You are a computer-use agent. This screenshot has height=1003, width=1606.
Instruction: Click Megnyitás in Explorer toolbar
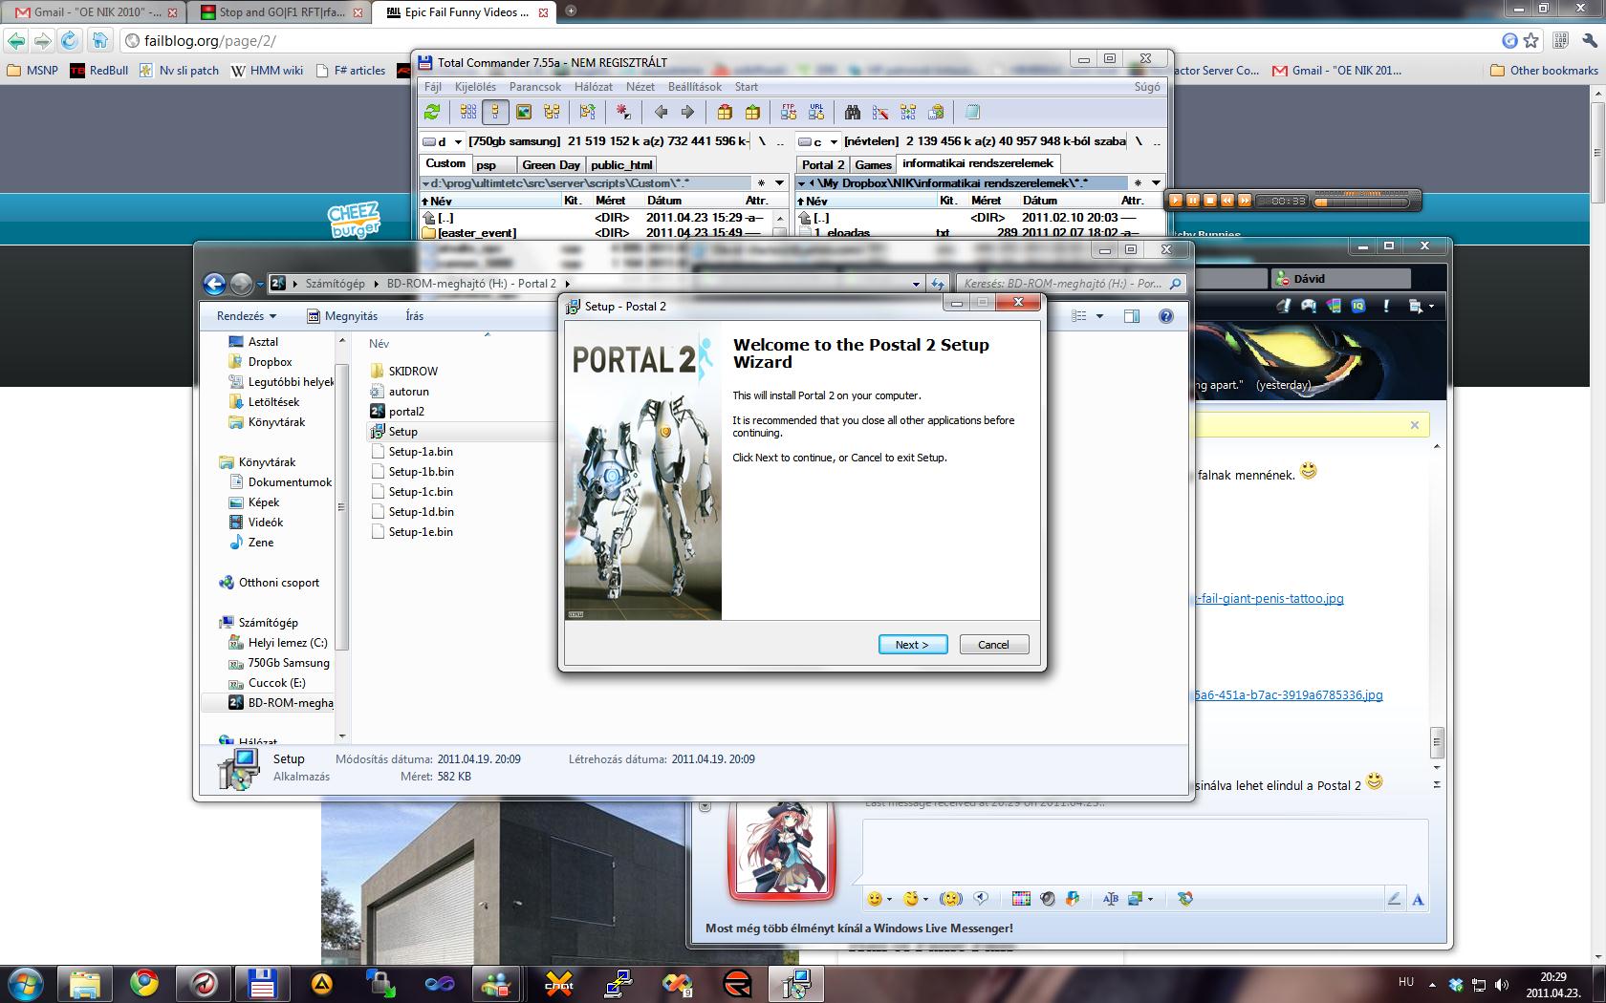(342, 316)
